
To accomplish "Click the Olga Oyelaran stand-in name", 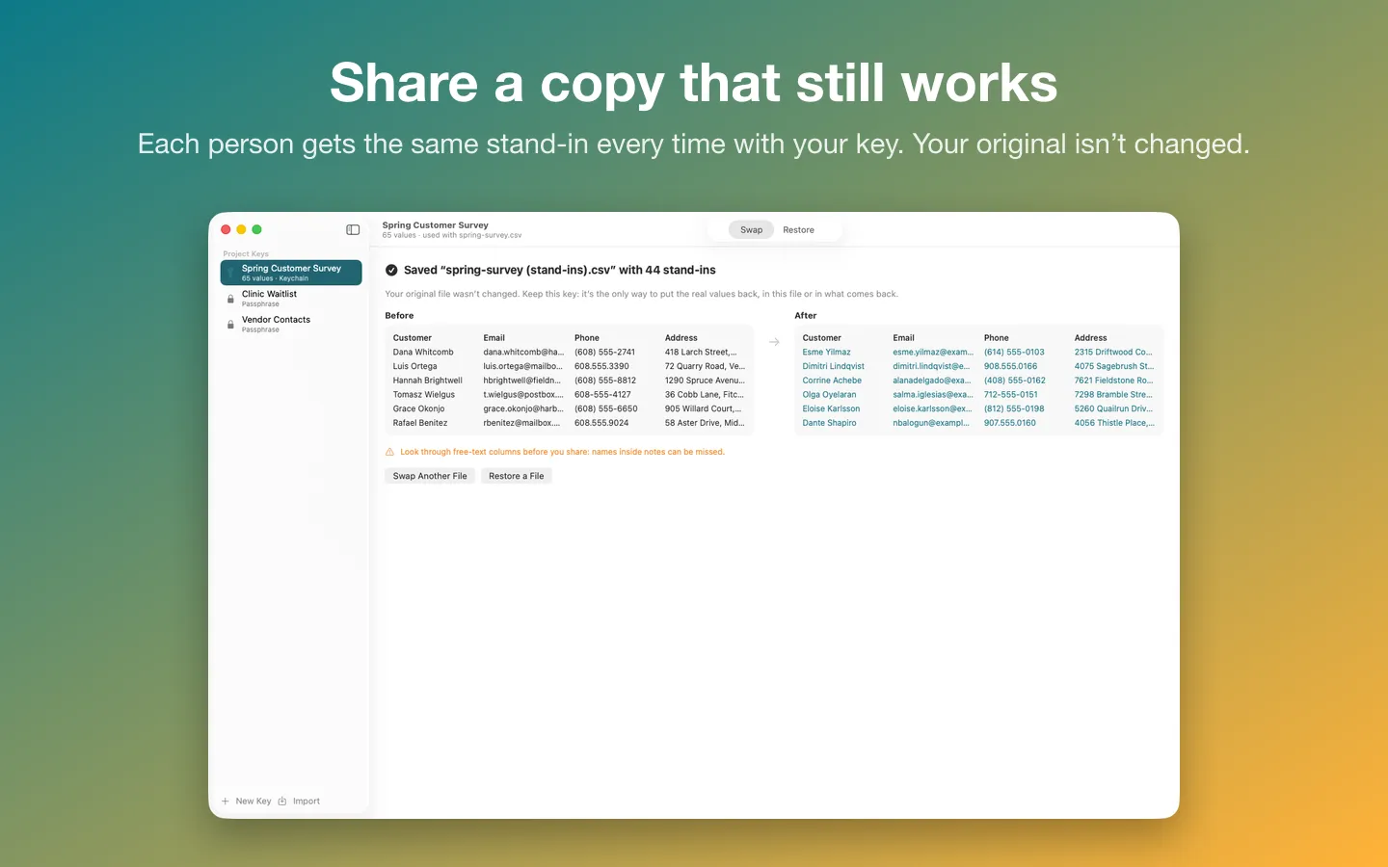I will point(829,395).
